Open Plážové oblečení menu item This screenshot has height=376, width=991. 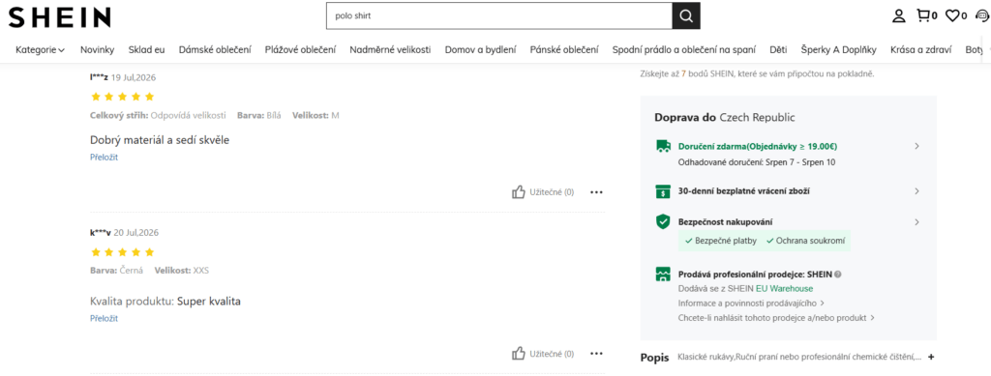click(300, 50)
